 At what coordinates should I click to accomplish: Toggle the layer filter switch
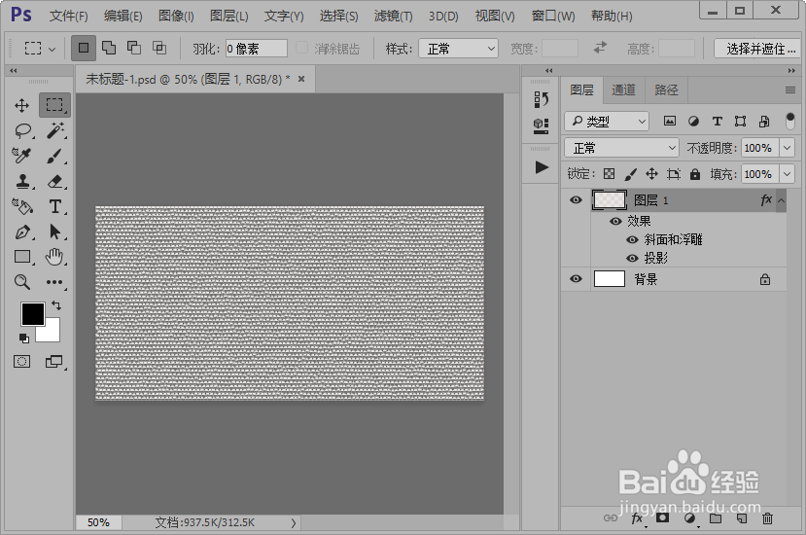(790, 122)
